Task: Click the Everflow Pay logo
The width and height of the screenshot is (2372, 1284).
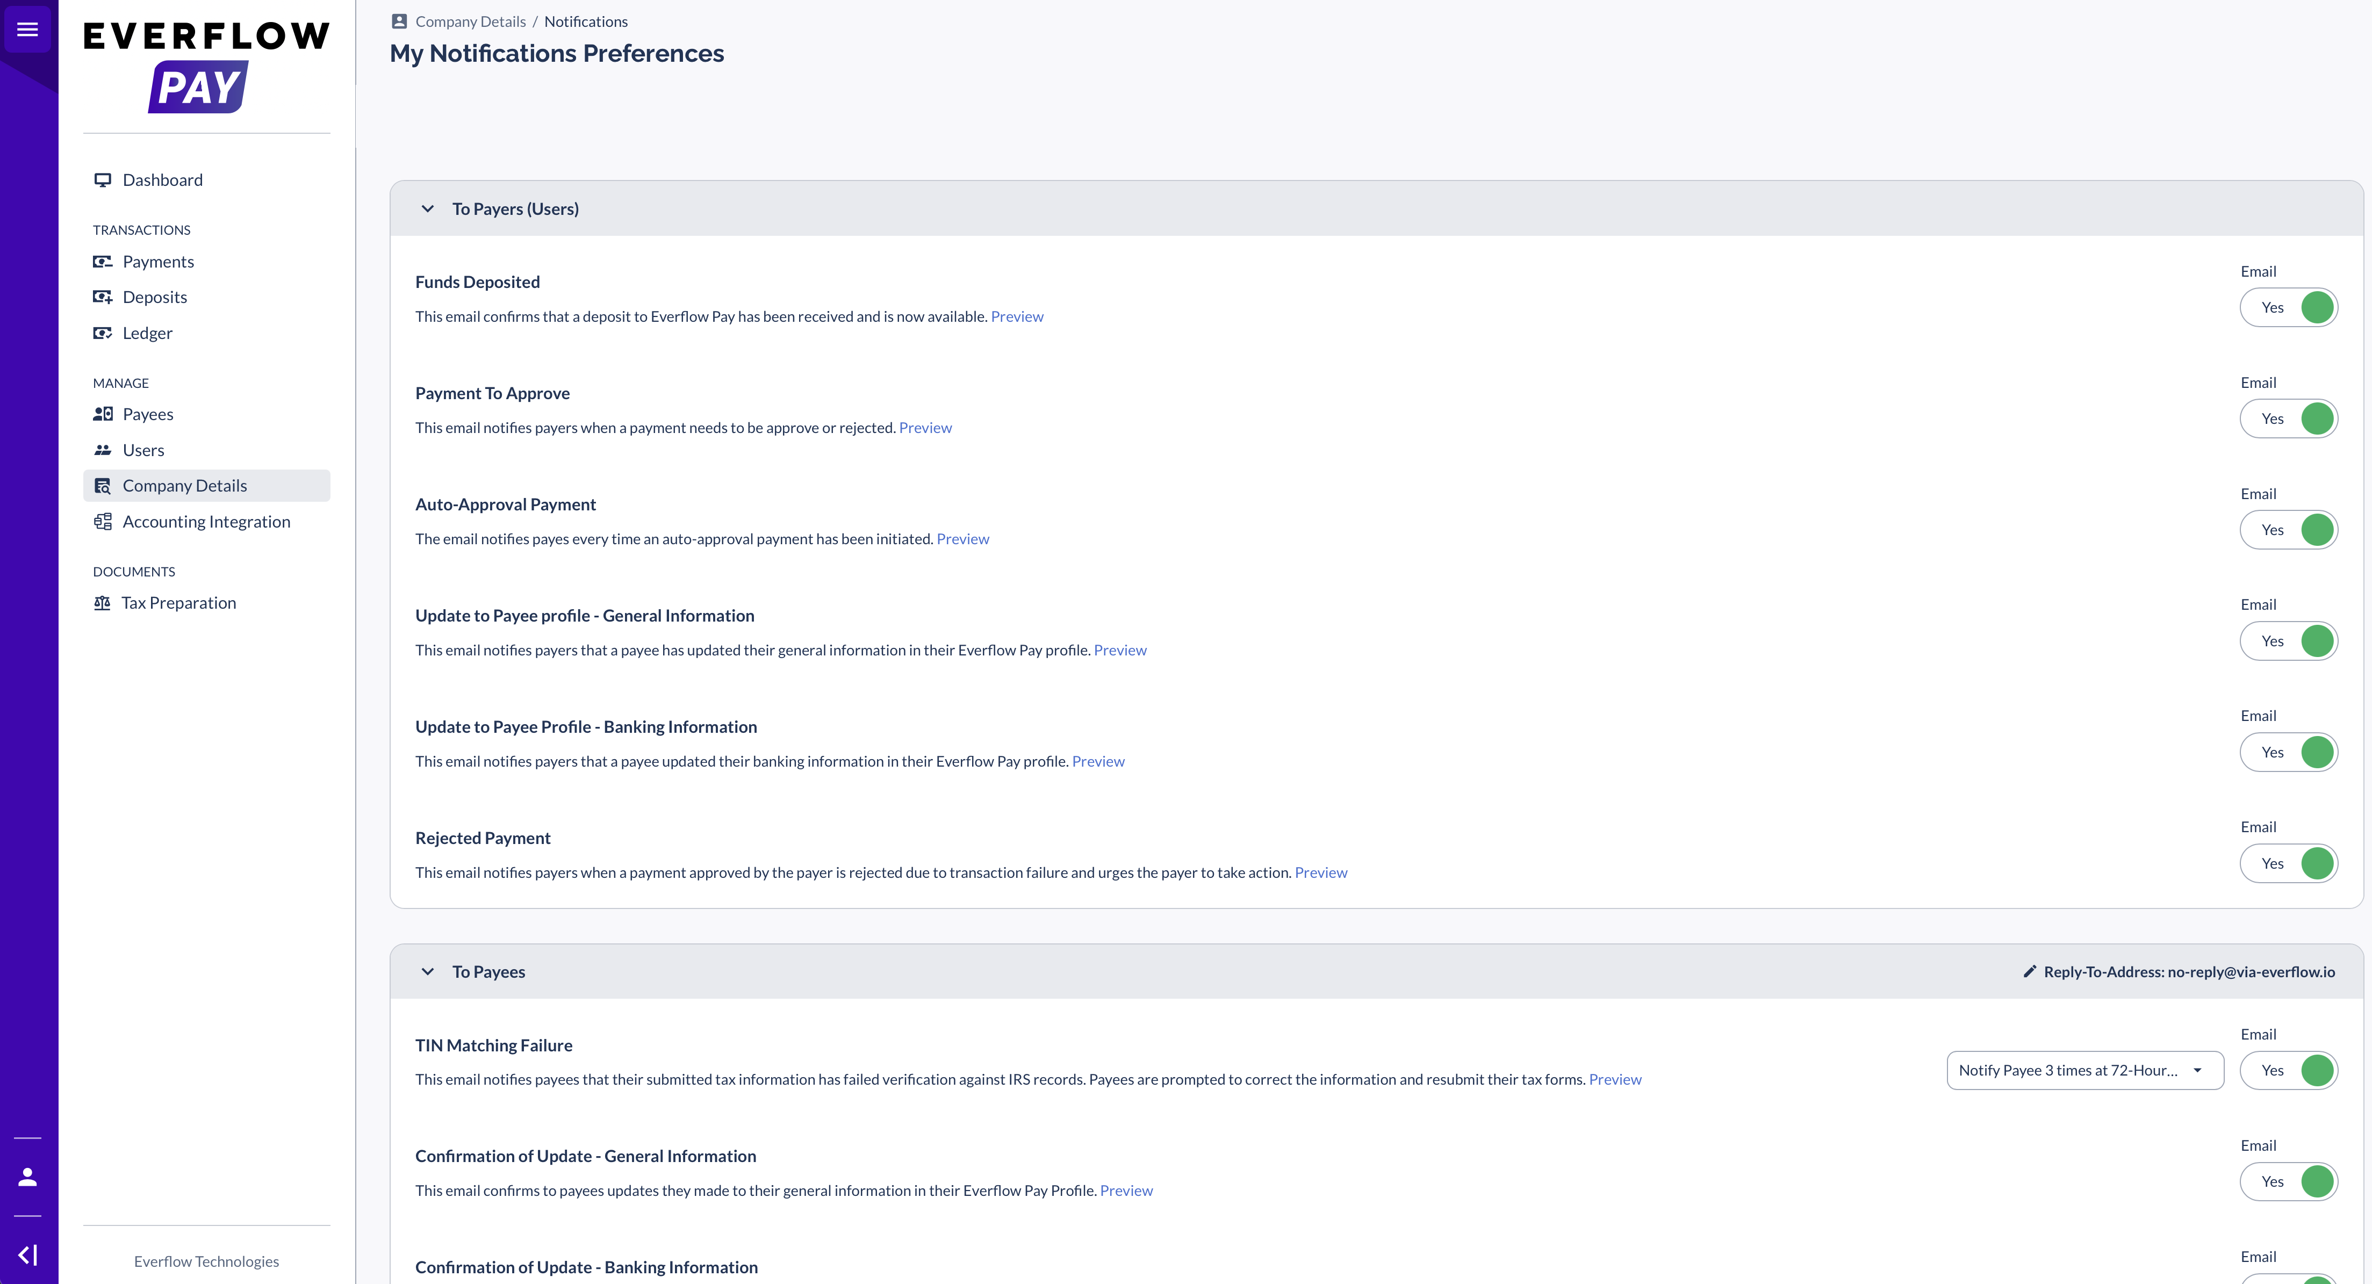Action: [206, 67]
